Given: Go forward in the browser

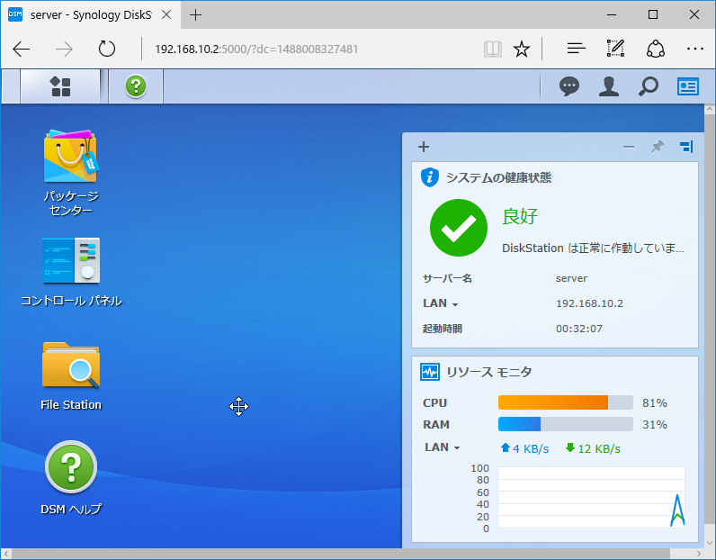Looking at the screenshot, I should click(x=64, y=49).
